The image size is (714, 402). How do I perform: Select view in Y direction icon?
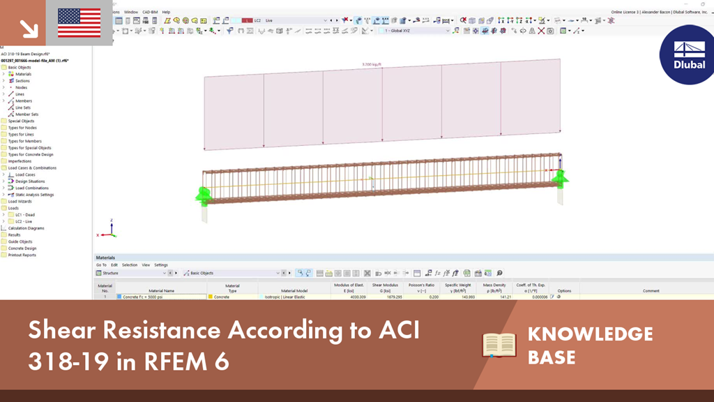pyautogui.click(x=510, y=20)
